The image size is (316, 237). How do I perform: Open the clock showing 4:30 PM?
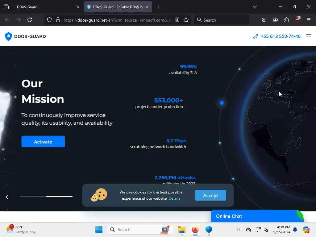pyautogui.click(x=281, y=230)
